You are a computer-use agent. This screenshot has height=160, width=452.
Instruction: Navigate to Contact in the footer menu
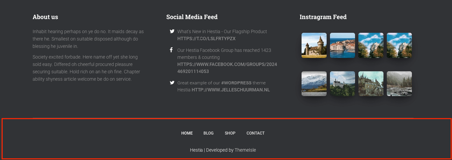pos(255,133)
